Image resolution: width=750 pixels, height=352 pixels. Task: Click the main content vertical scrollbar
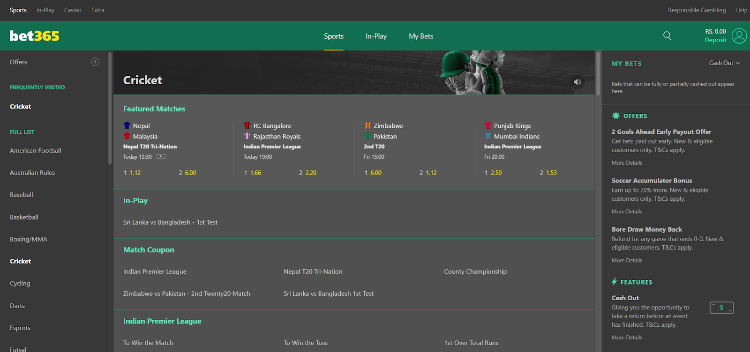click(x=598, y=73)
